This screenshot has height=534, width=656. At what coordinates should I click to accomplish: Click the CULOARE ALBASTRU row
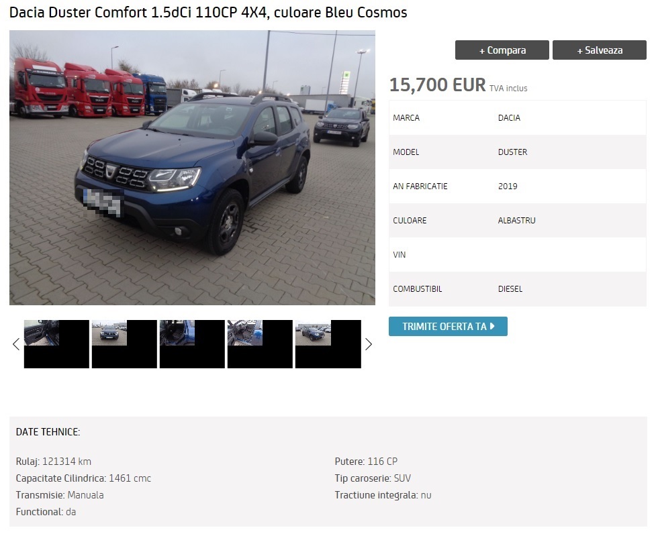tap(518, 221)
